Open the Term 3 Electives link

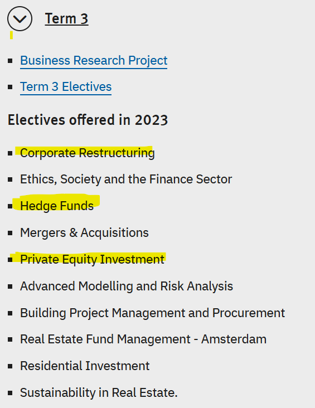(x=66, y=86)
